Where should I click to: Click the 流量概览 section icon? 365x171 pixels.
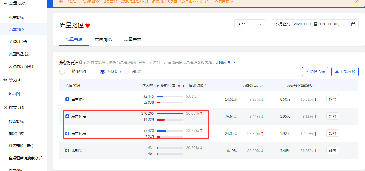(5, 3)
